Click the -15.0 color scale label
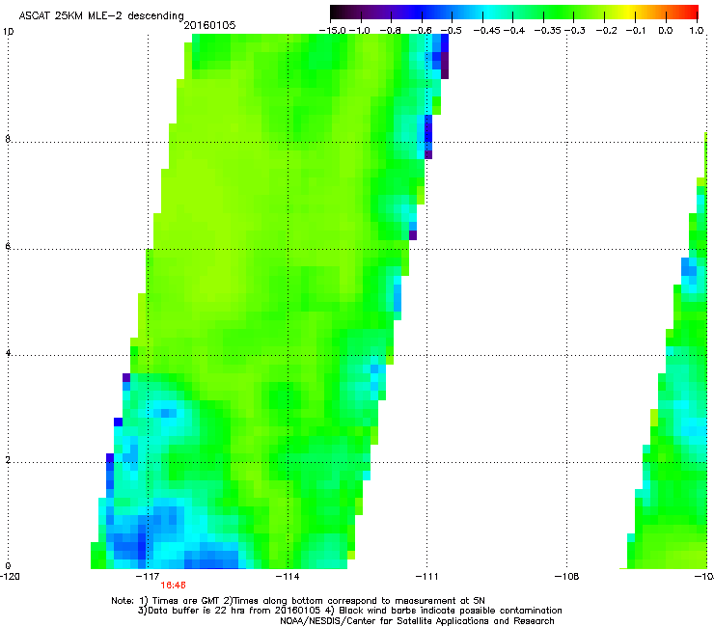 pos(333,31)
